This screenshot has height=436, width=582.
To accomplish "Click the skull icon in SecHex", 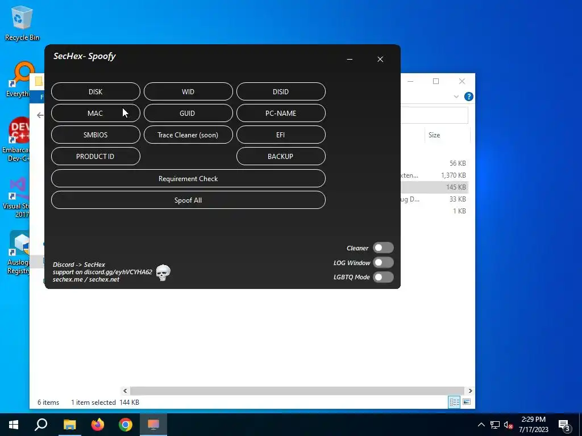I will (163, 272).
